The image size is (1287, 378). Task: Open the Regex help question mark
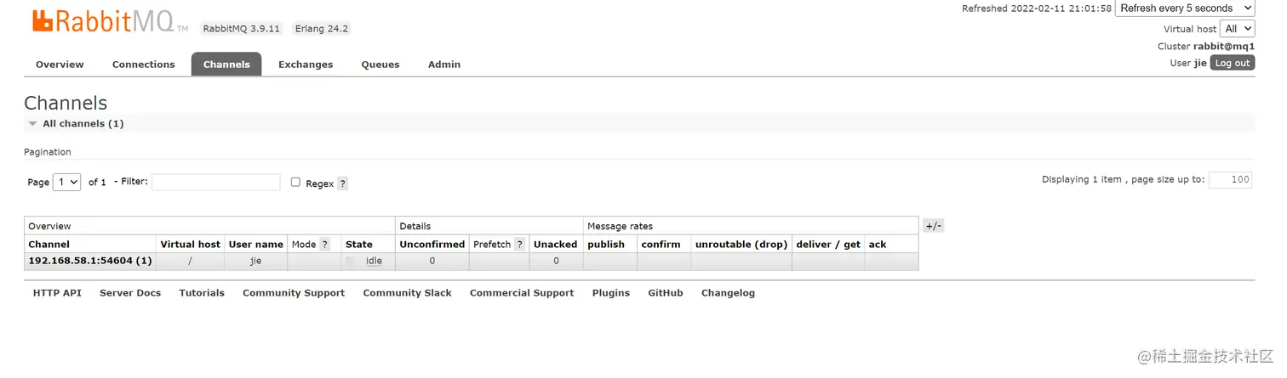[x=342, y=183]
